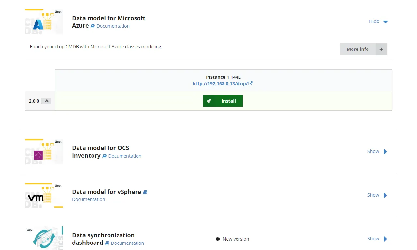Open the OCS Inventory data model thumbnail

pyautogui.click(x=44, y=152)
